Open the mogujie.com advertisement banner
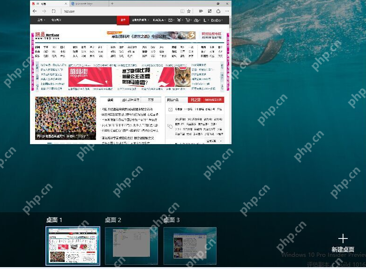The height and width of the screenshot is (269, 366). pyautogui.click(x=90, y=77)
